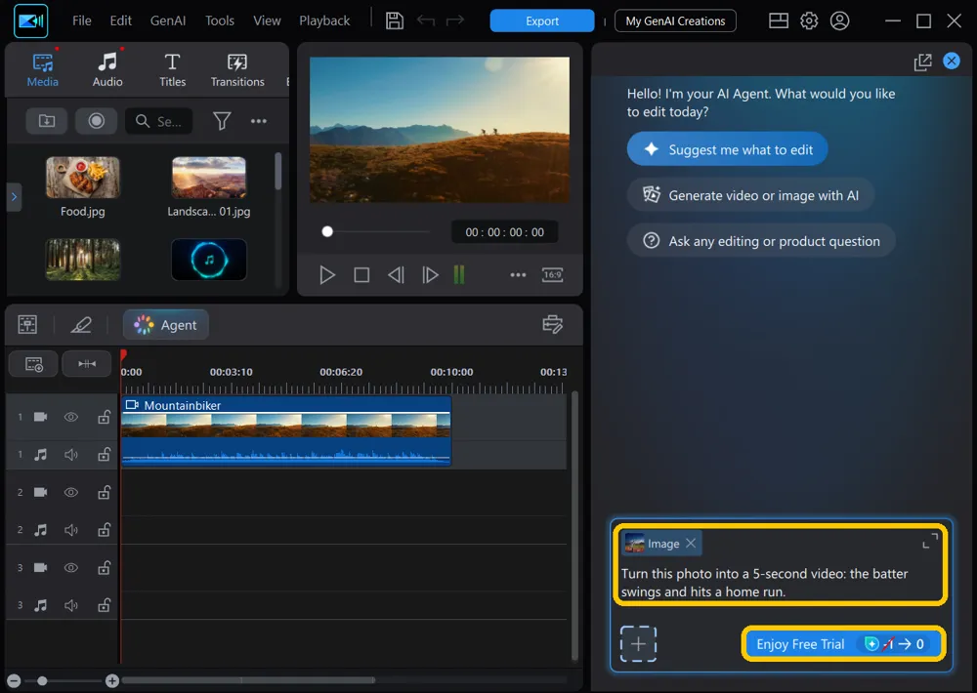Screen dimensions: 977x693
Task: Expand the collapsed side panel chevron
Action: pos(14,197)
